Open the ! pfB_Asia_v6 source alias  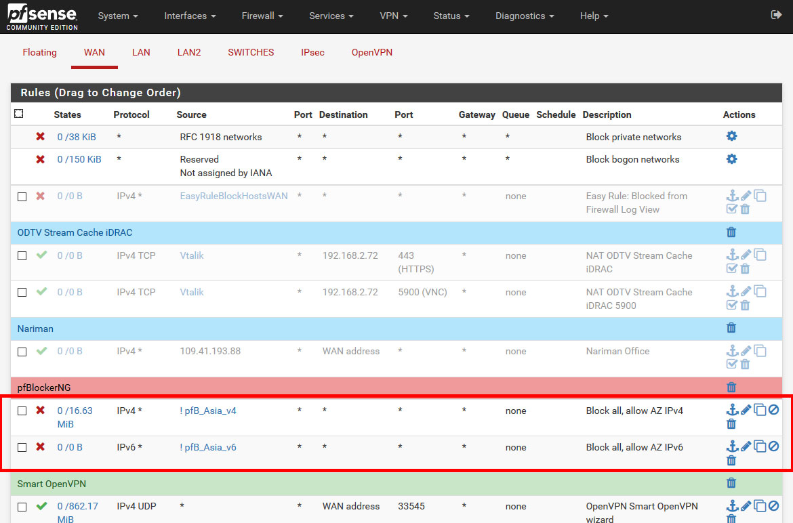(x=208, y=447)
